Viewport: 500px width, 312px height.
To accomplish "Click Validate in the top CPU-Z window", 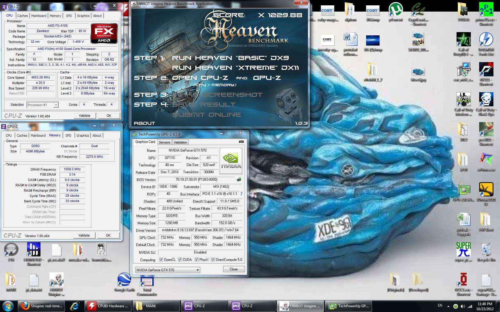I will (85, 116).
